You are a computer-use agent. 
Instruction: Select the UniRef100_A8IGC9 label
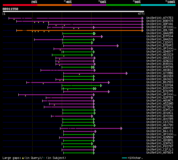(160, 55)
